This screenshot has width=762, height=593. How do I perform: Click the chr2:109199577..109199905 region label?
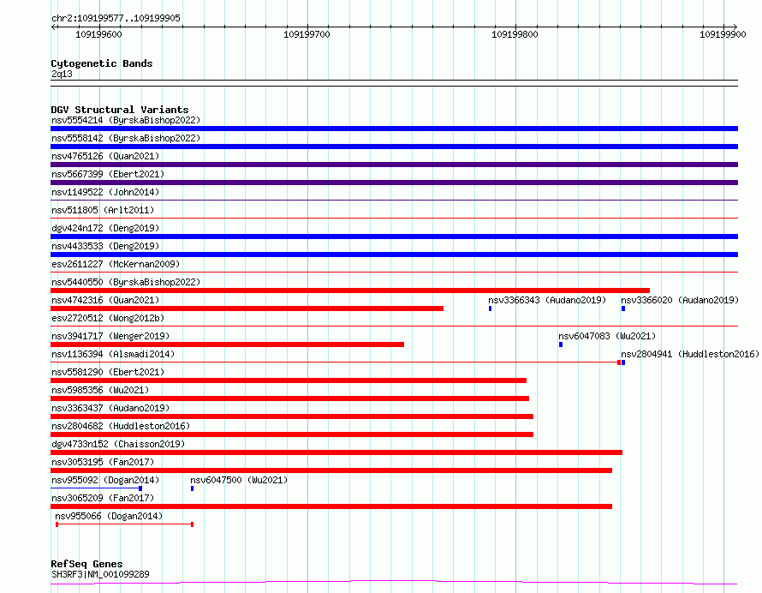[116, 18]
